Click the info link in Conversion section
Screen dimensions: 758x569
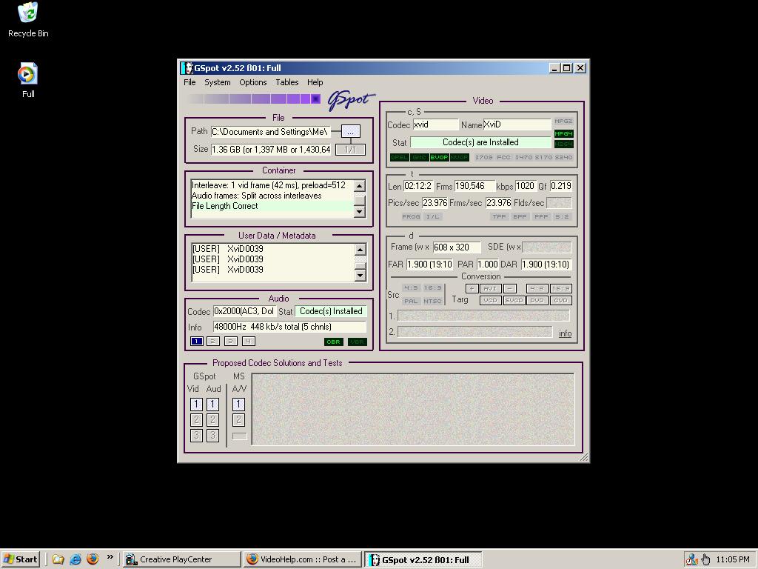click(565, 333)
